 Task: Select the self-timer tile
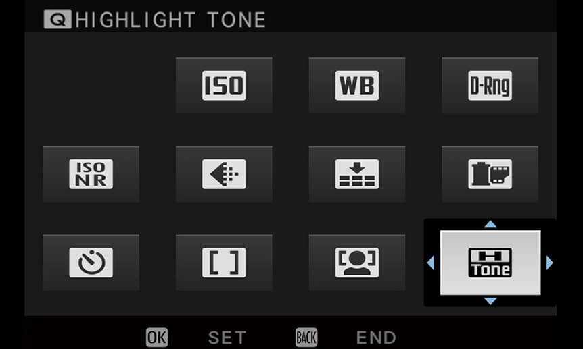(91, 263)
